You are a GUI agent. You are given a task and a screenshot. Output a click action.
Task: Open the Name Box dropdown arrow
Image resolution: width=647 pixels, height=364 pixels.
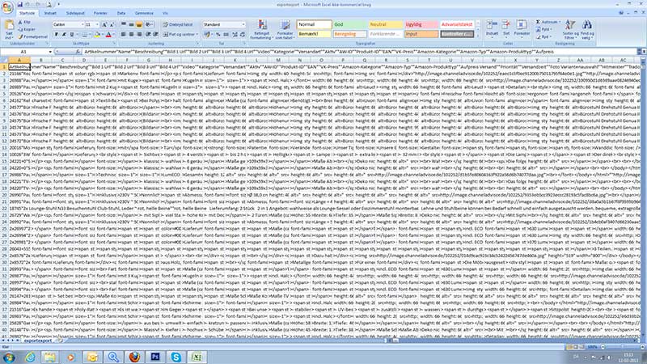[50, 52]
